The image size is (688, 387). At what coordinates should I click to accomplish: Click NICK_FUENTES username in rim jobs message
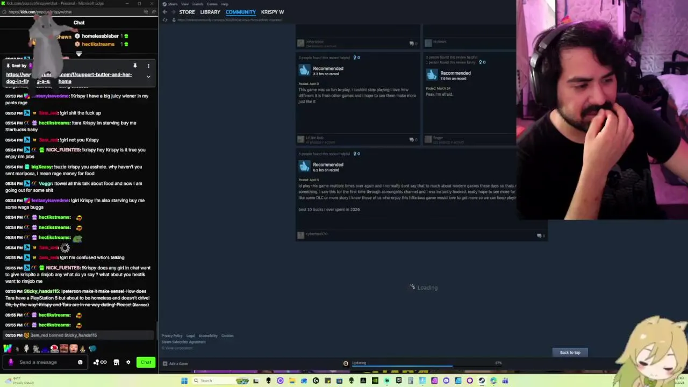63,150
